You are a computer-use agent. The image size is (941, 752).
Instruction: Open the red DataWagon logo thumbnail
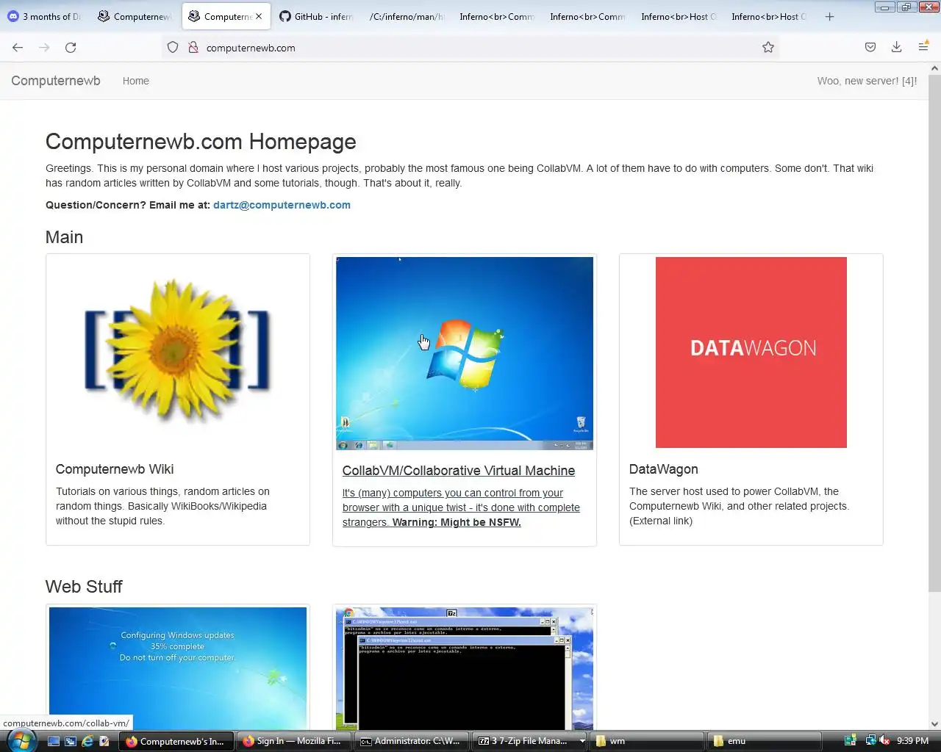point(751,352)
